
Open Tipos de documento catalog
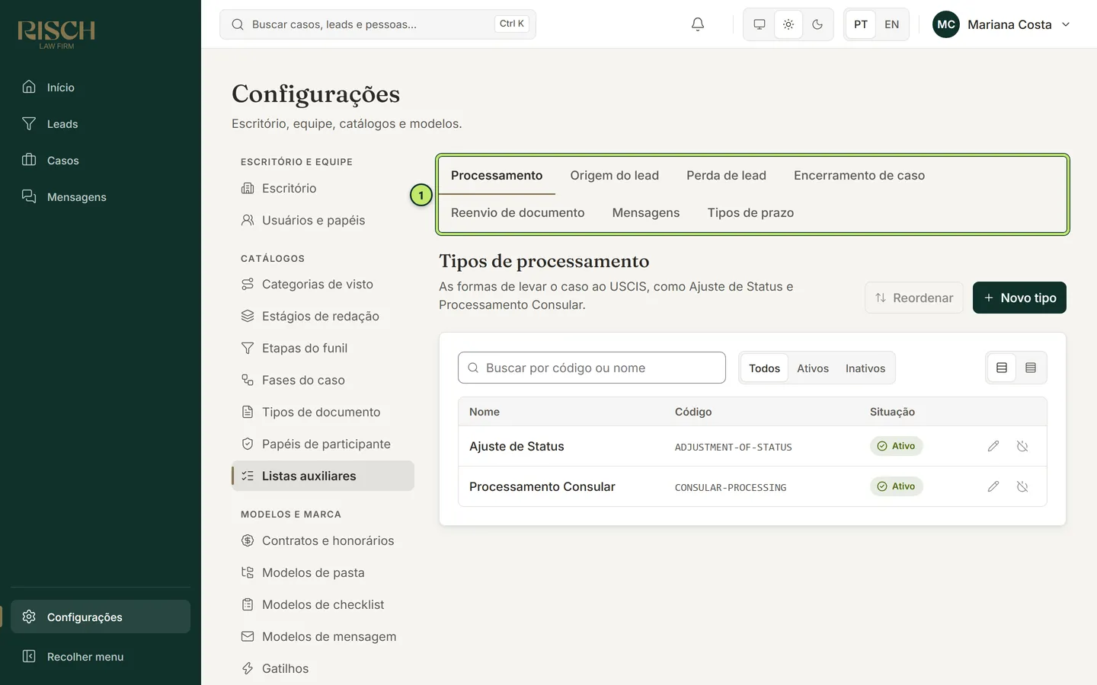323,413
